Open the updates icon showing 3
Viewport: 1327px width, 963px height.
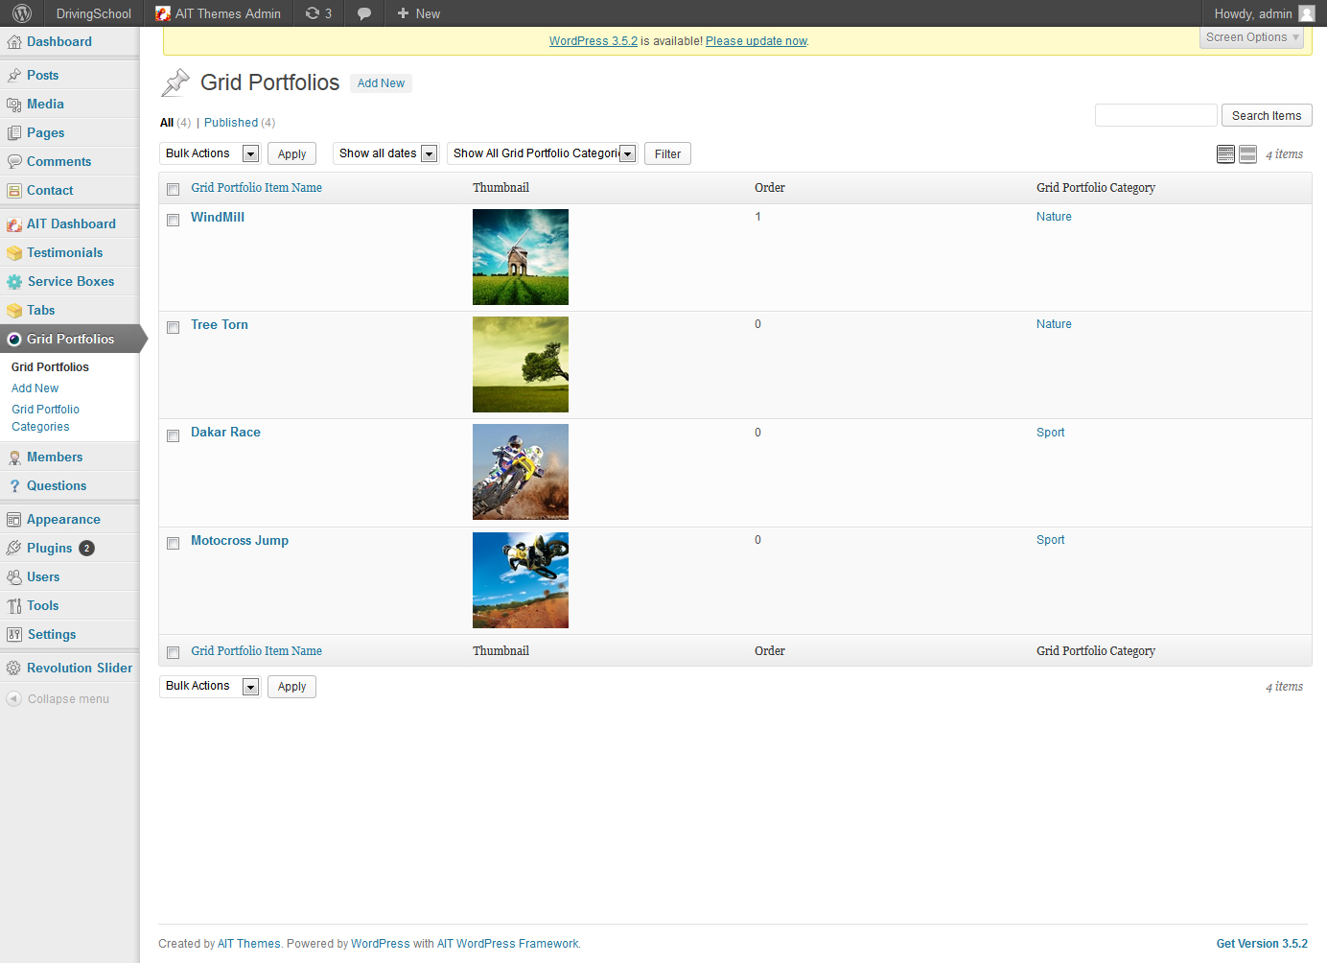317,13
